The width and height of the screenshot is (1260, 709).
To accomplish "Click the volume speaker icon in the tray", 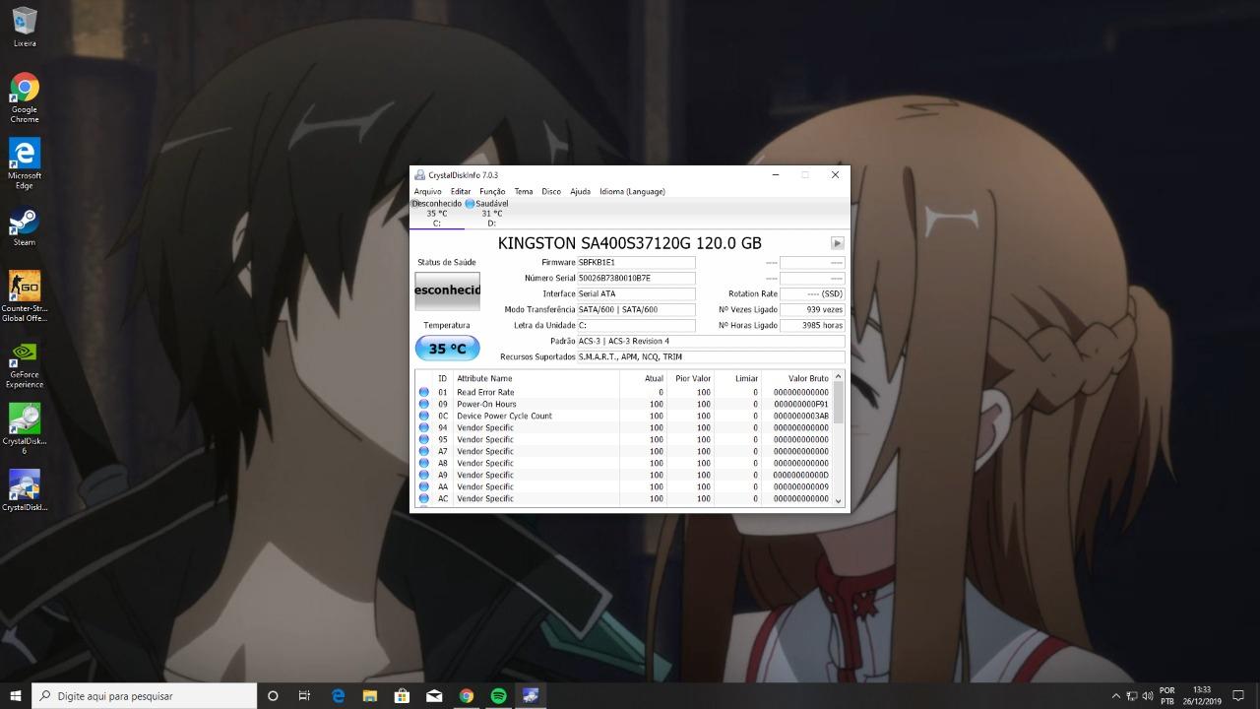I will point(1148,695).
